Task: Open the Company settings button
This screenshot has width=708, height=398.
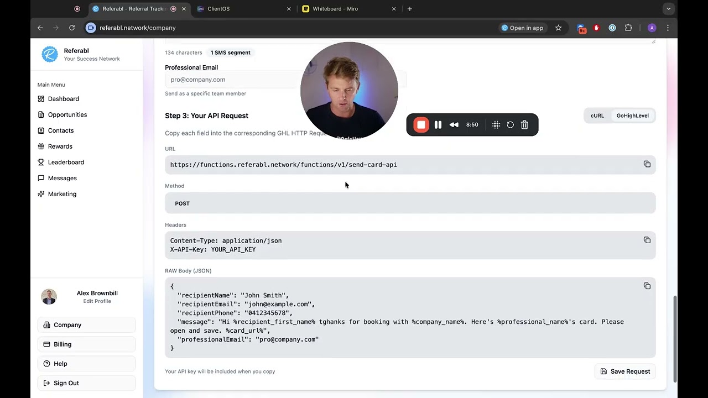Action: 86,325
